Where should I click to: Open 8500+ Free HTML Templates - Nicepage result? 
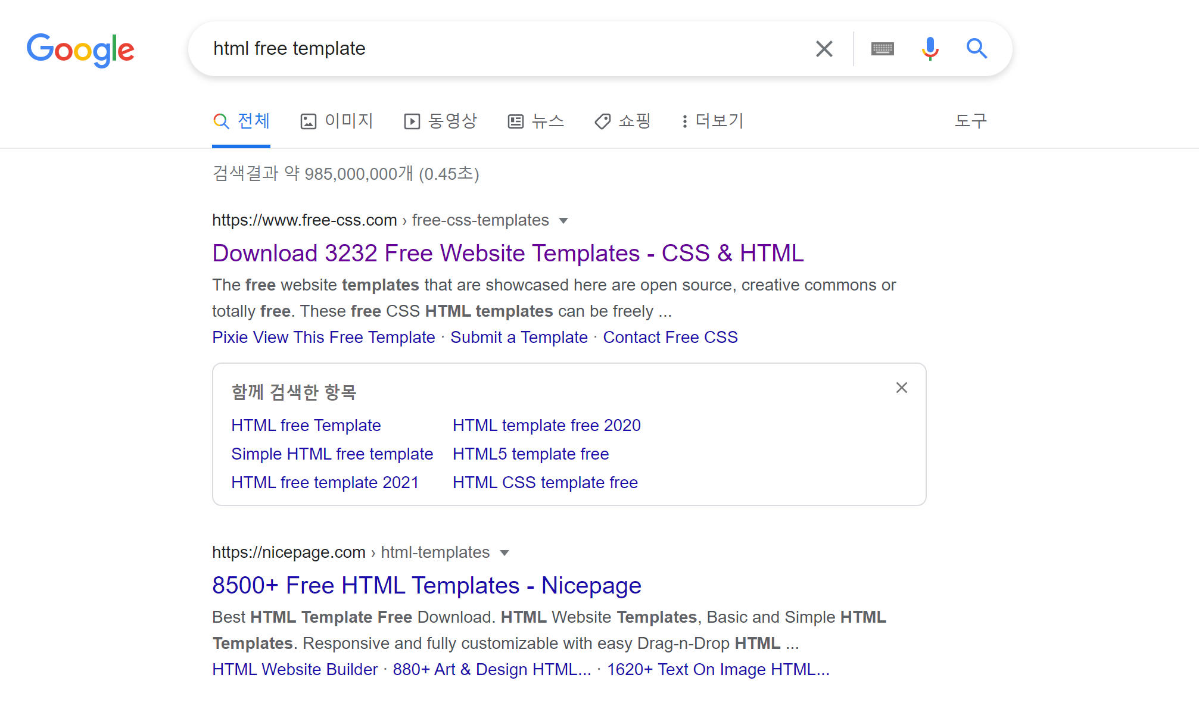coord(427,585)
